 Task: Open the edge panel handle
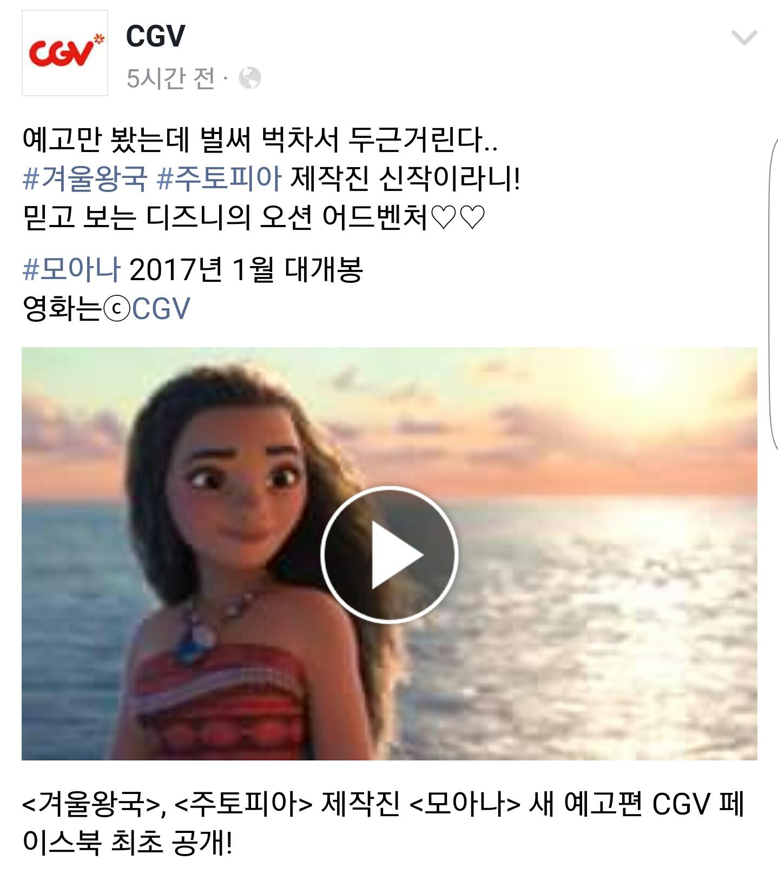point(773,292)
